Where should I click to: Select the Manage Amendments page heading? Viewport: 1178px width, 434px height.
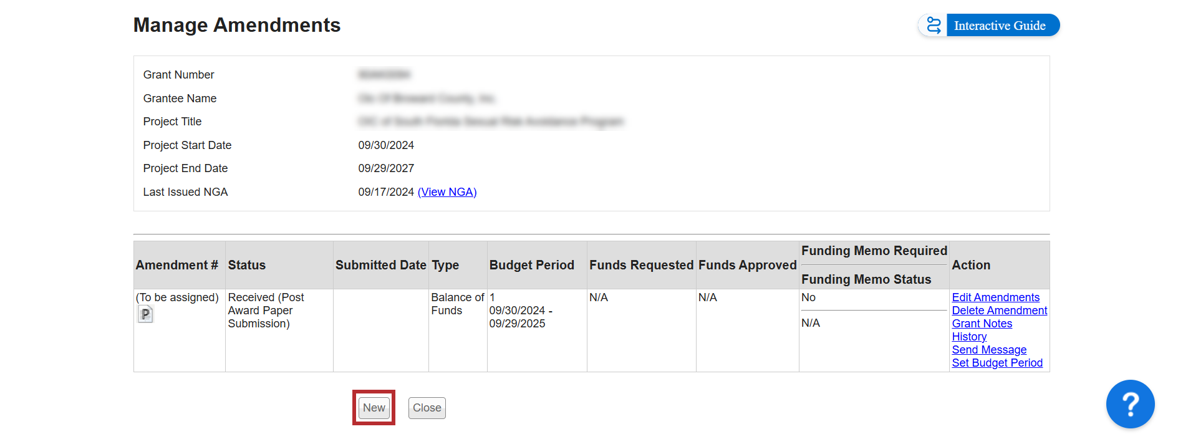237,25
